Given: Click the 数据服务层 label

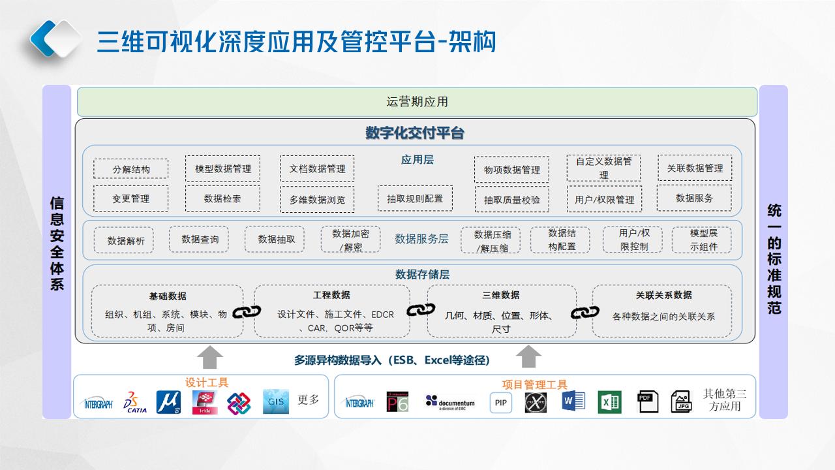Looking at the screenshot, I should click(x=421, y=239).
